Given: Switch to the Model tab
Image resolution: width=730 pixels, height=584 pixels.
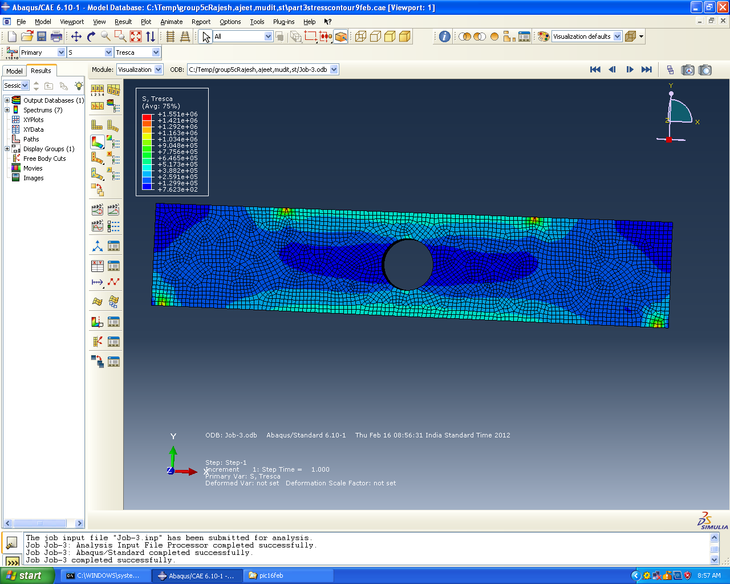Looking at the screenshot, I should click(14, 71).
